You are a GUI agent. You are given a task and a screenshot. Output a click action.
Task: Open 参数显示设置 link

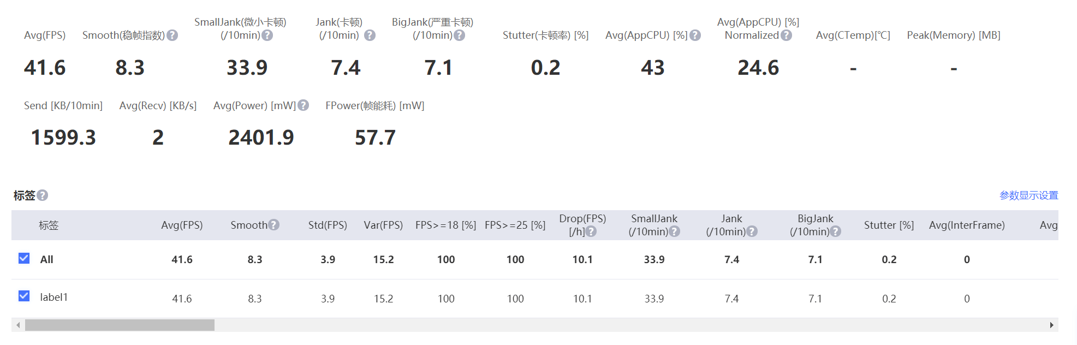point(1028,195)
